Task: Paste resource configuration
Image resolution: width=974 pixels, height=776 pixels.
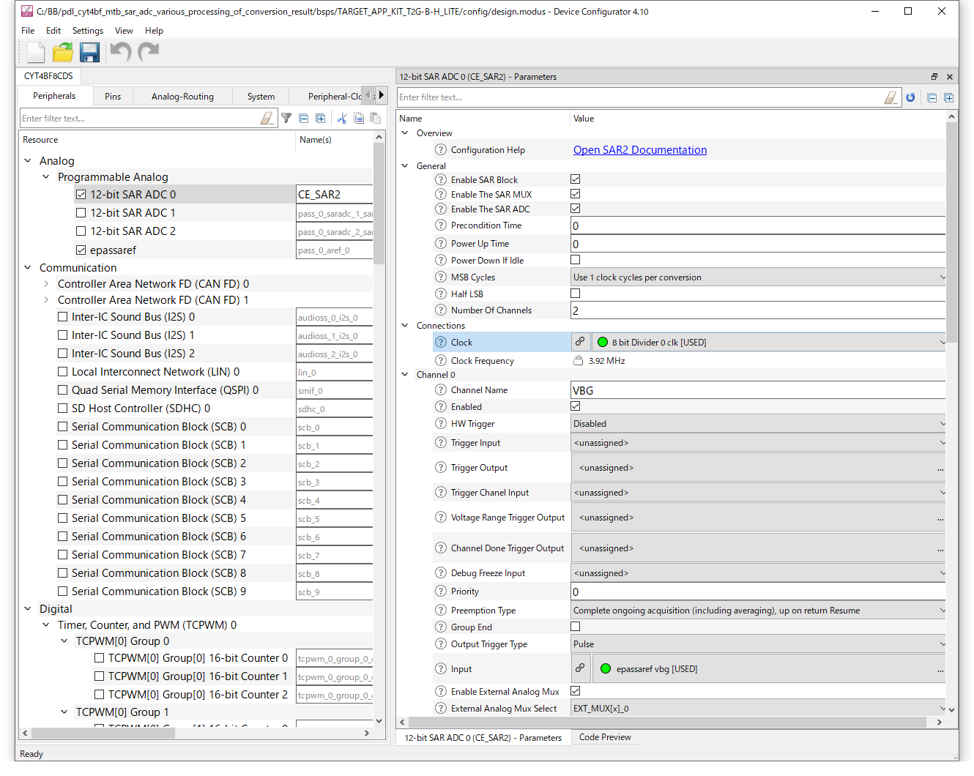Action: pos(375,118)
